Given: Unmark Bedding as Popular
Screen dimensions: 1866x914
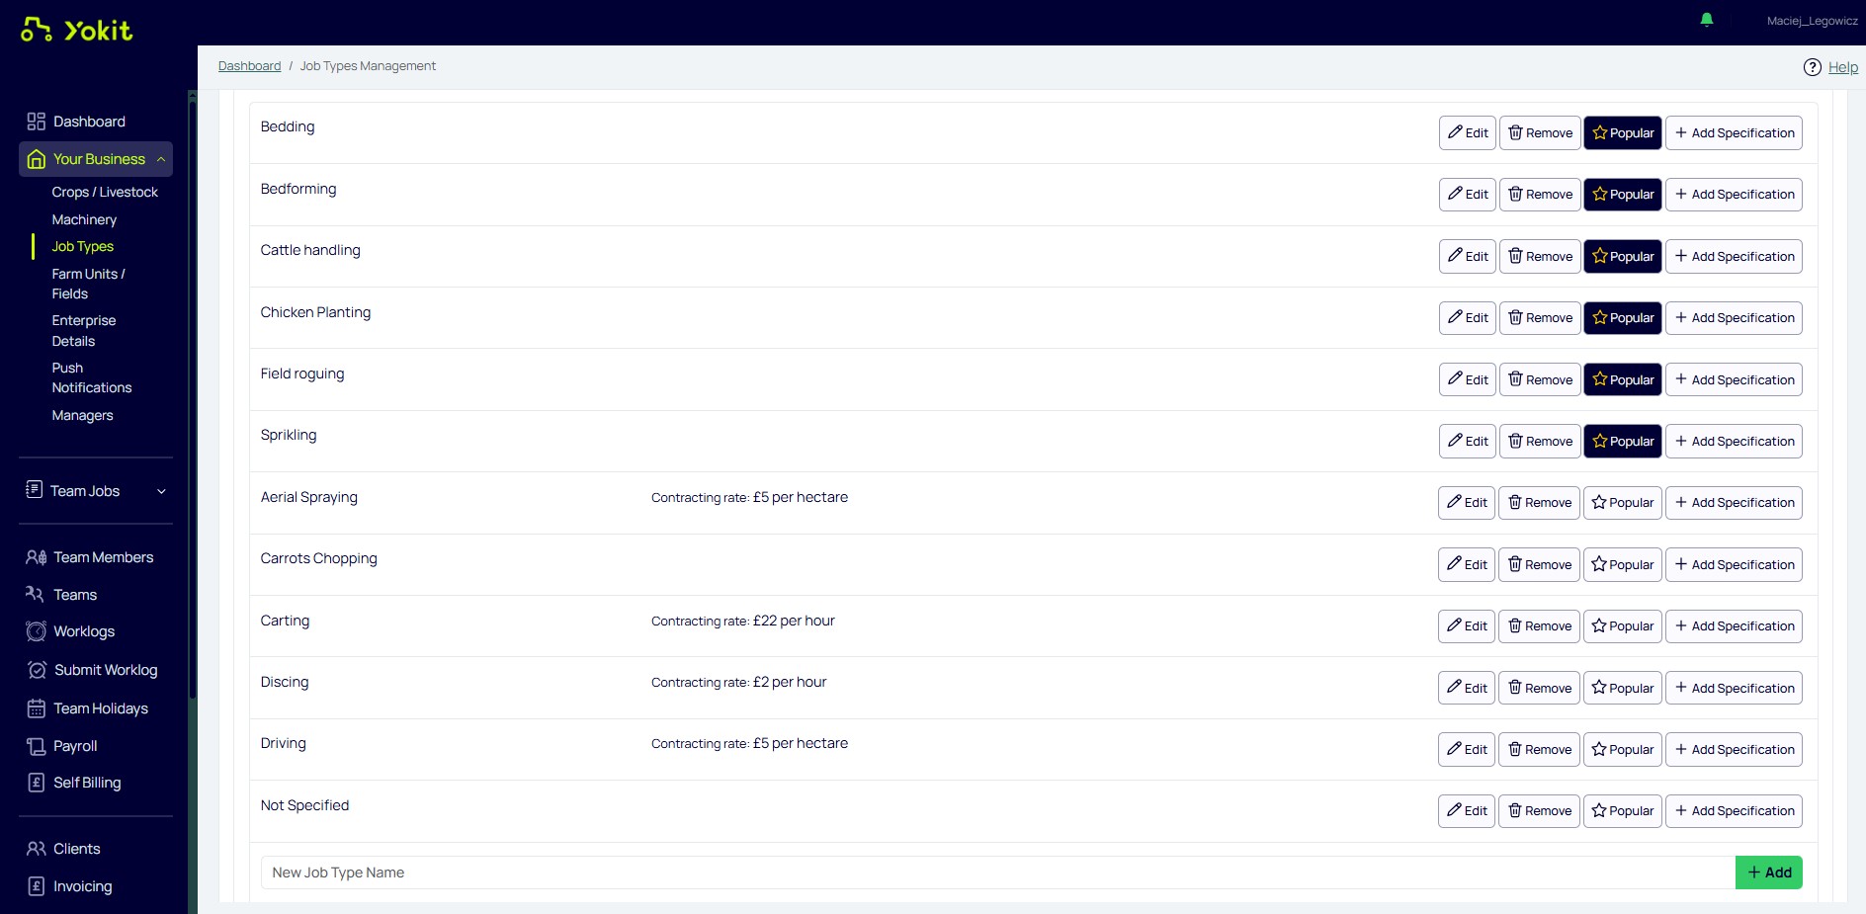Looking at the screenshot, I should tap(1622, 133).
